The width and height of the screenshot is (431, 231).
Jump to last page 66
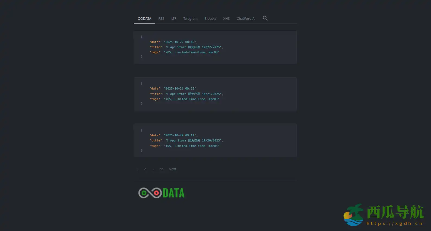[x=161, y=169]
